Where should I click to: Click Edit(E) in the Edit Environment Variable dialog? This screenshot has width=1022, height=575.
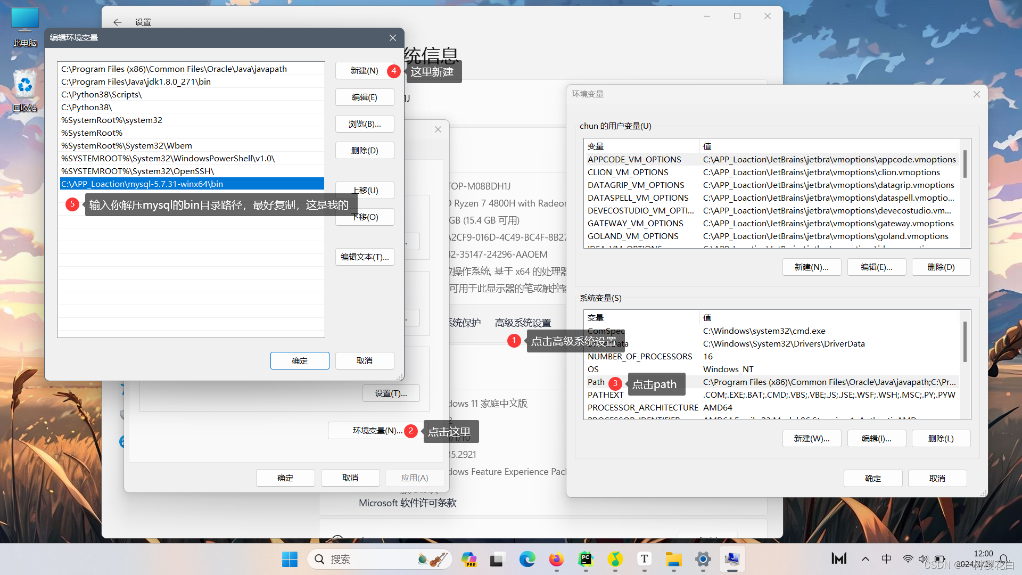365,97
